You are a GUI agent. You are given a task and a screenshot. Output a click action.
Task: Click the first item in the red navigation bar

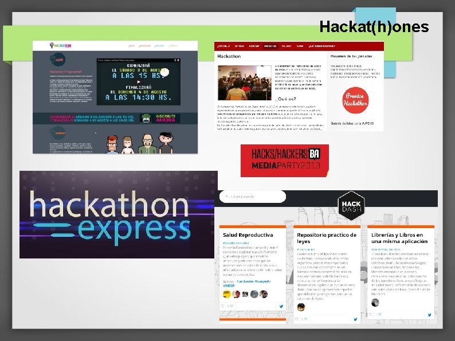(x=223, y=46)
